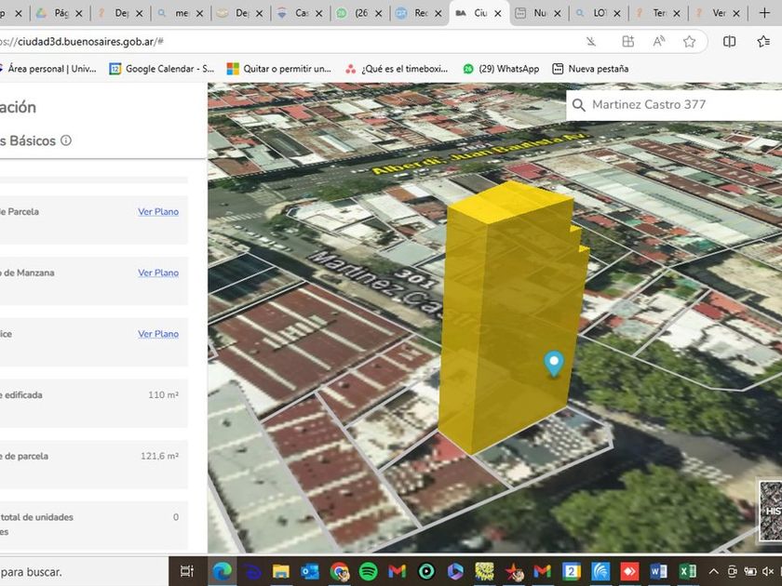Open Google Calendar bookmark

(162, 69)
